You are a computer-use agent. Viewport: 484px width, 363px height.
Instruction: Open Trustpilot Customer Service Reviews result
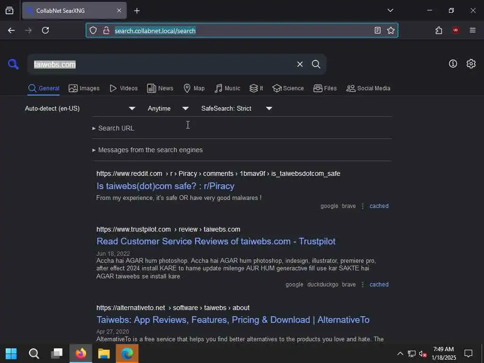click(216, 241)
